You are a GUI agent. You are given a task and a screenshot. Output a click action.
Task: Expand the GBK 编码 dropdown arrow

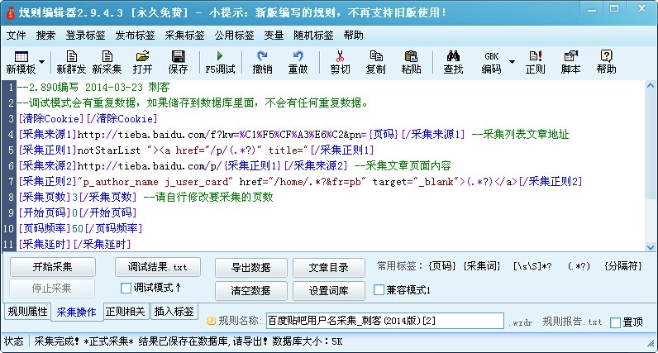point(512,62)
